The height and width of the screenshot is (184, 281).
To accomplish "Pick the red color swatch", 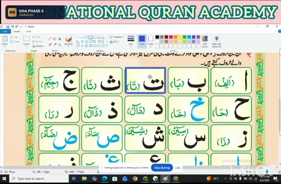I will (x=171, y=37).
